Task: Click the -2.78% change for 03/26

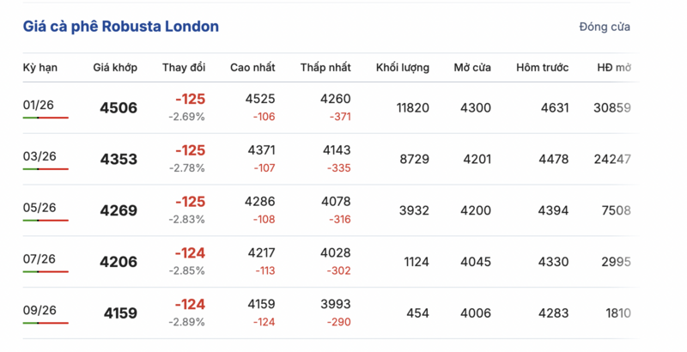Action: pos(186,167)
